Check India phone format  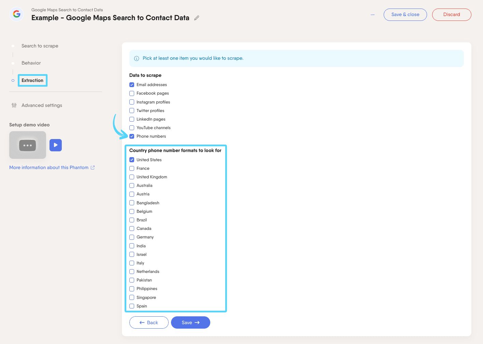[132, 246]
